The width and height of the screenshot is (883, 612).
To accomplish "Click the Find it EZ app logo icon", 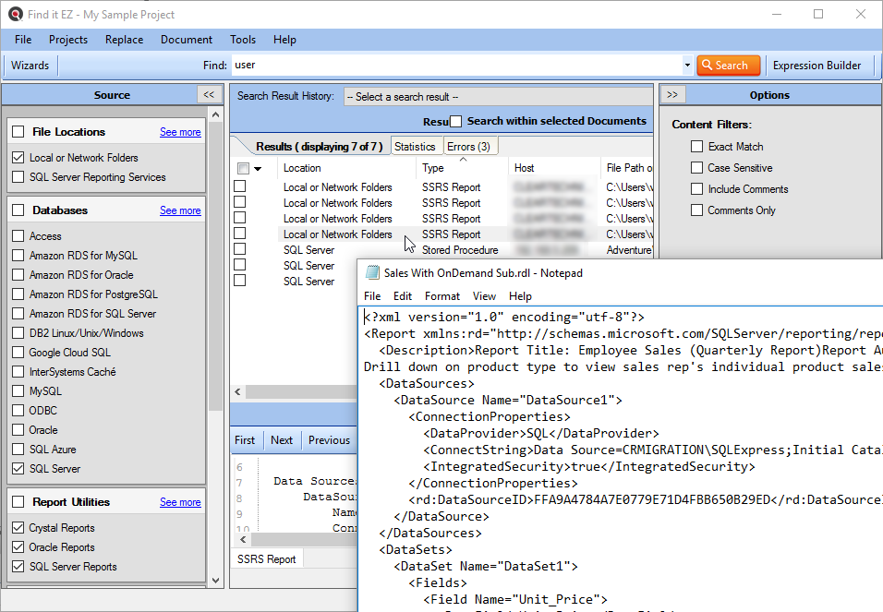I will click(x=15, y=14).
